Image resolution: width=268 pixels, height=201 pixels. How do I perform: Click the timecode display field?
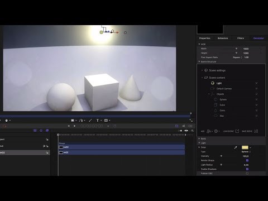92,126
